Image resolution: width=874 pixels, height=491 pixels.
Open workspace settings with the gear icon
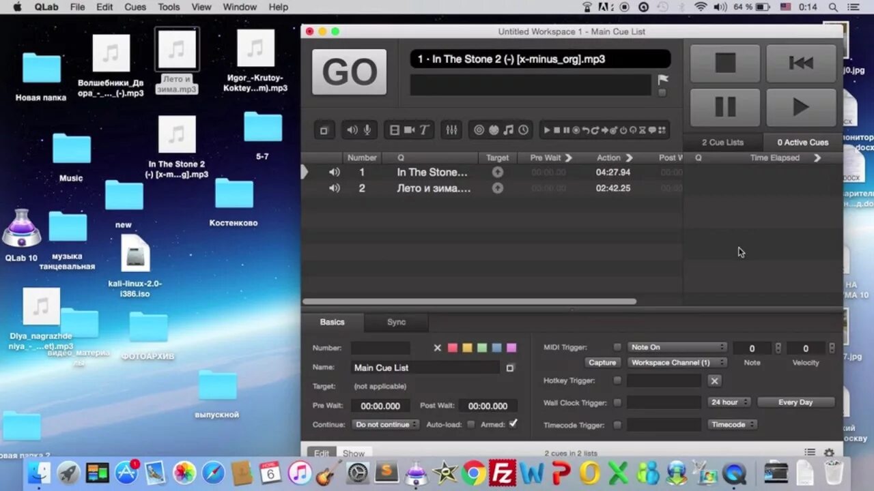pos(829,453)
